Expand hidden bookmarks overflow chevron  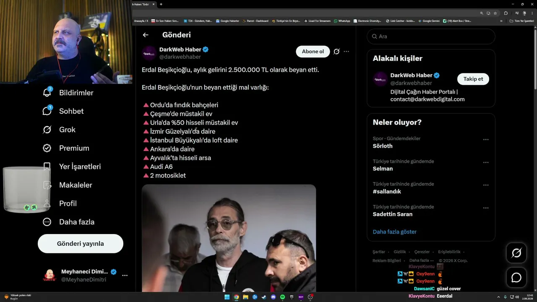tap(501, 21)
